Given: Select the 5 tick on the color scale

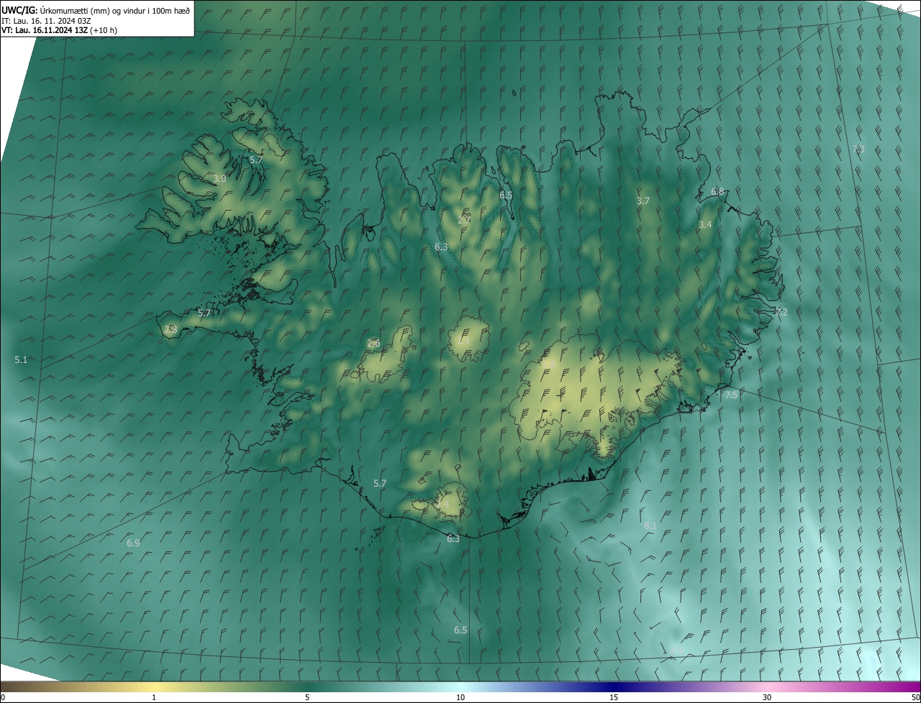Looking at the screenshot, I should pos(307,697).
